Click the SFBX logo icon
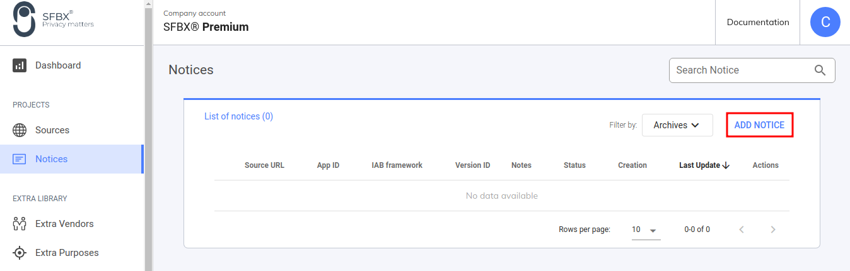This screenshot has width=850, height=271. [x=24, y=19]
